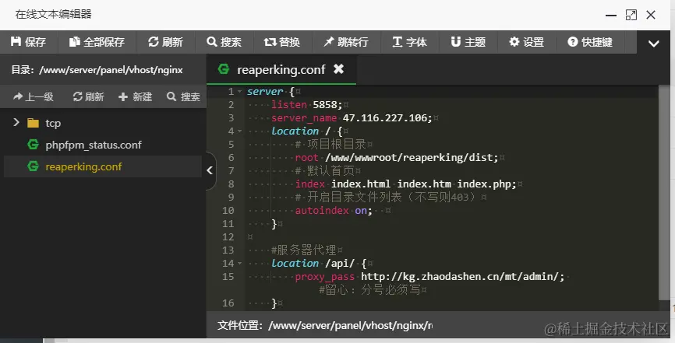Refresh the file list in the sidebar

[89, 96]
